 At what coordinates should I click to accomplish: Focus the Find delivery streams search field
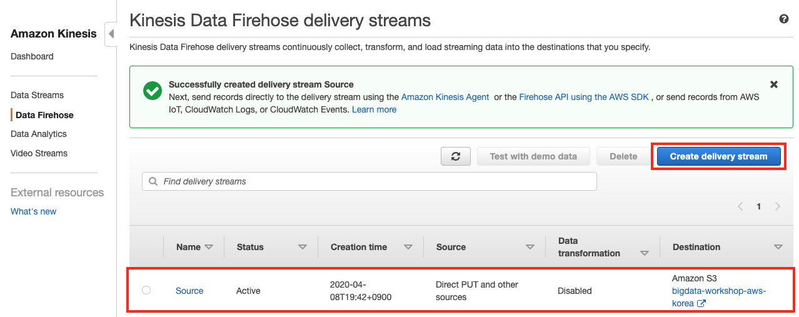coord(369,181)
